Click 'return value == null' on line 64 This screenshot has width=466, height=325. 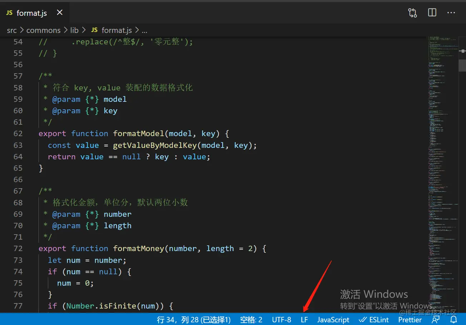tap(94, 157)
